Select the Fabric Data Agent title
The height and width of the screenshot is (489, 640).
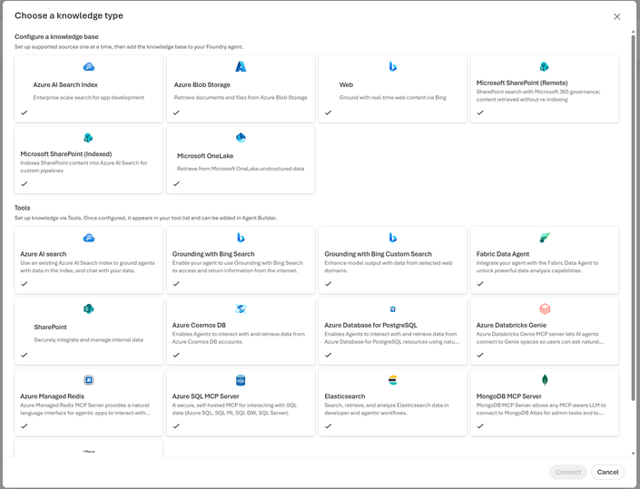503,254
